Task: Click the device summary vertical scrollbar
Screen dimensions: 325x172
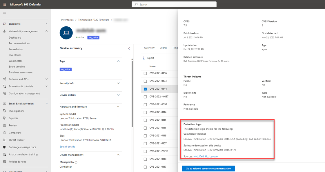Action: point(132,93)
